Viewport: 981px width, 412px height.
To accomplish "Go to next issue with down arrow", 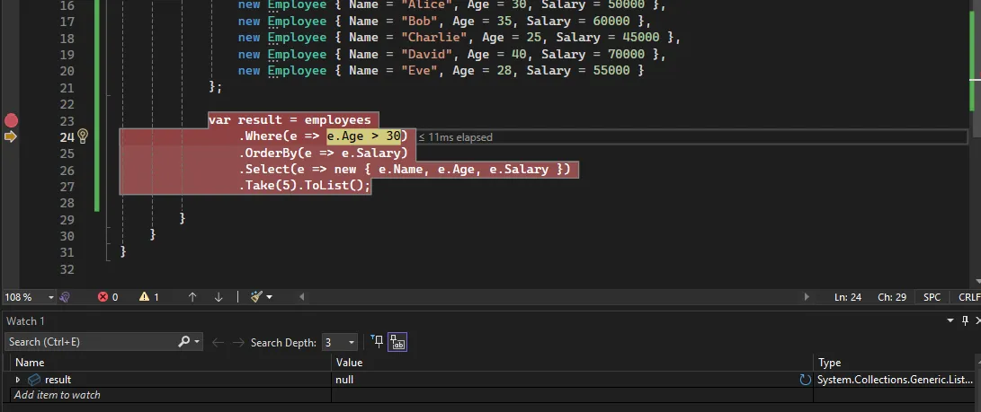I will 218,297.
